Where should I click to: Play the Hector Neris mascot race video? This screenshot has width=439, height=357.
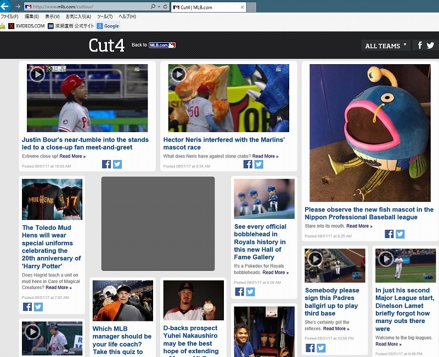(x=179, y=75)
